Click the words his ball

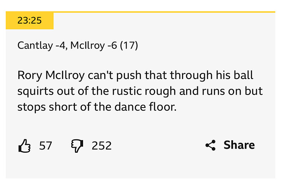click(235, 75)
